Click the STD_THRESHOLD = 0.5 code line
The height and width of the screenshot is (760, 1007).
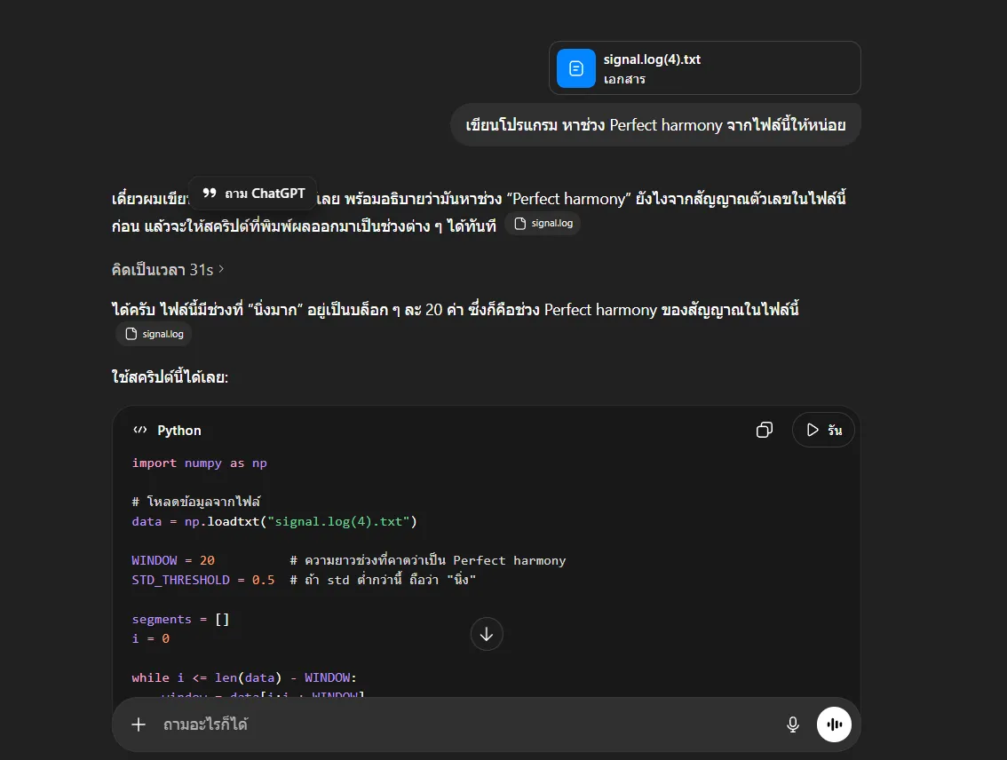(x=203, y=580)
